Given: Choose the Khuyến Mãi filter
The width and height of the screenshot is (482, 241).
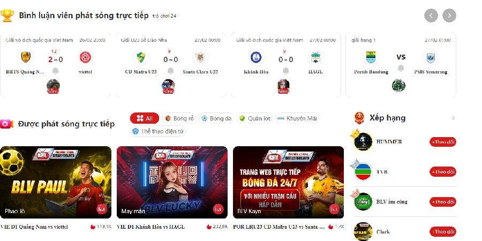Looking at the screenshot, I should [297, 118].
